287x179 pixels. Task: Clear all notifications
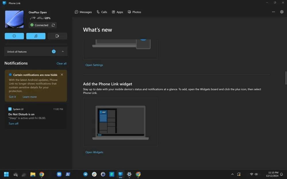[61, 64]
